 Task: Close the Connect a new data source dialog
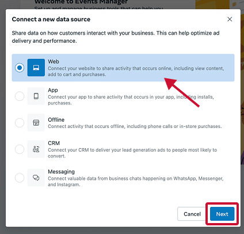click(x=230, y=19)
